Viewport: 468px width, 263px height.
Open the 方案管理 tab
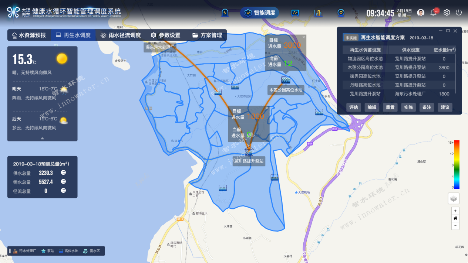click(x=207, y=35)
